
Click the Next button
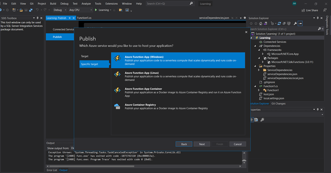point(202,144)
